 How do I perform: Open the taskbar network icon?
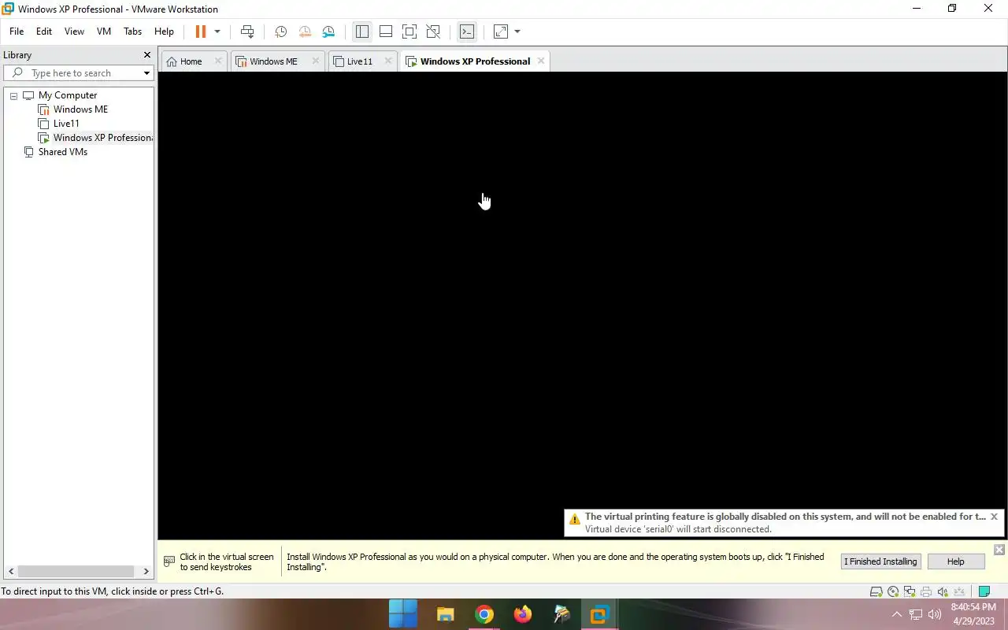pos(916,614)
